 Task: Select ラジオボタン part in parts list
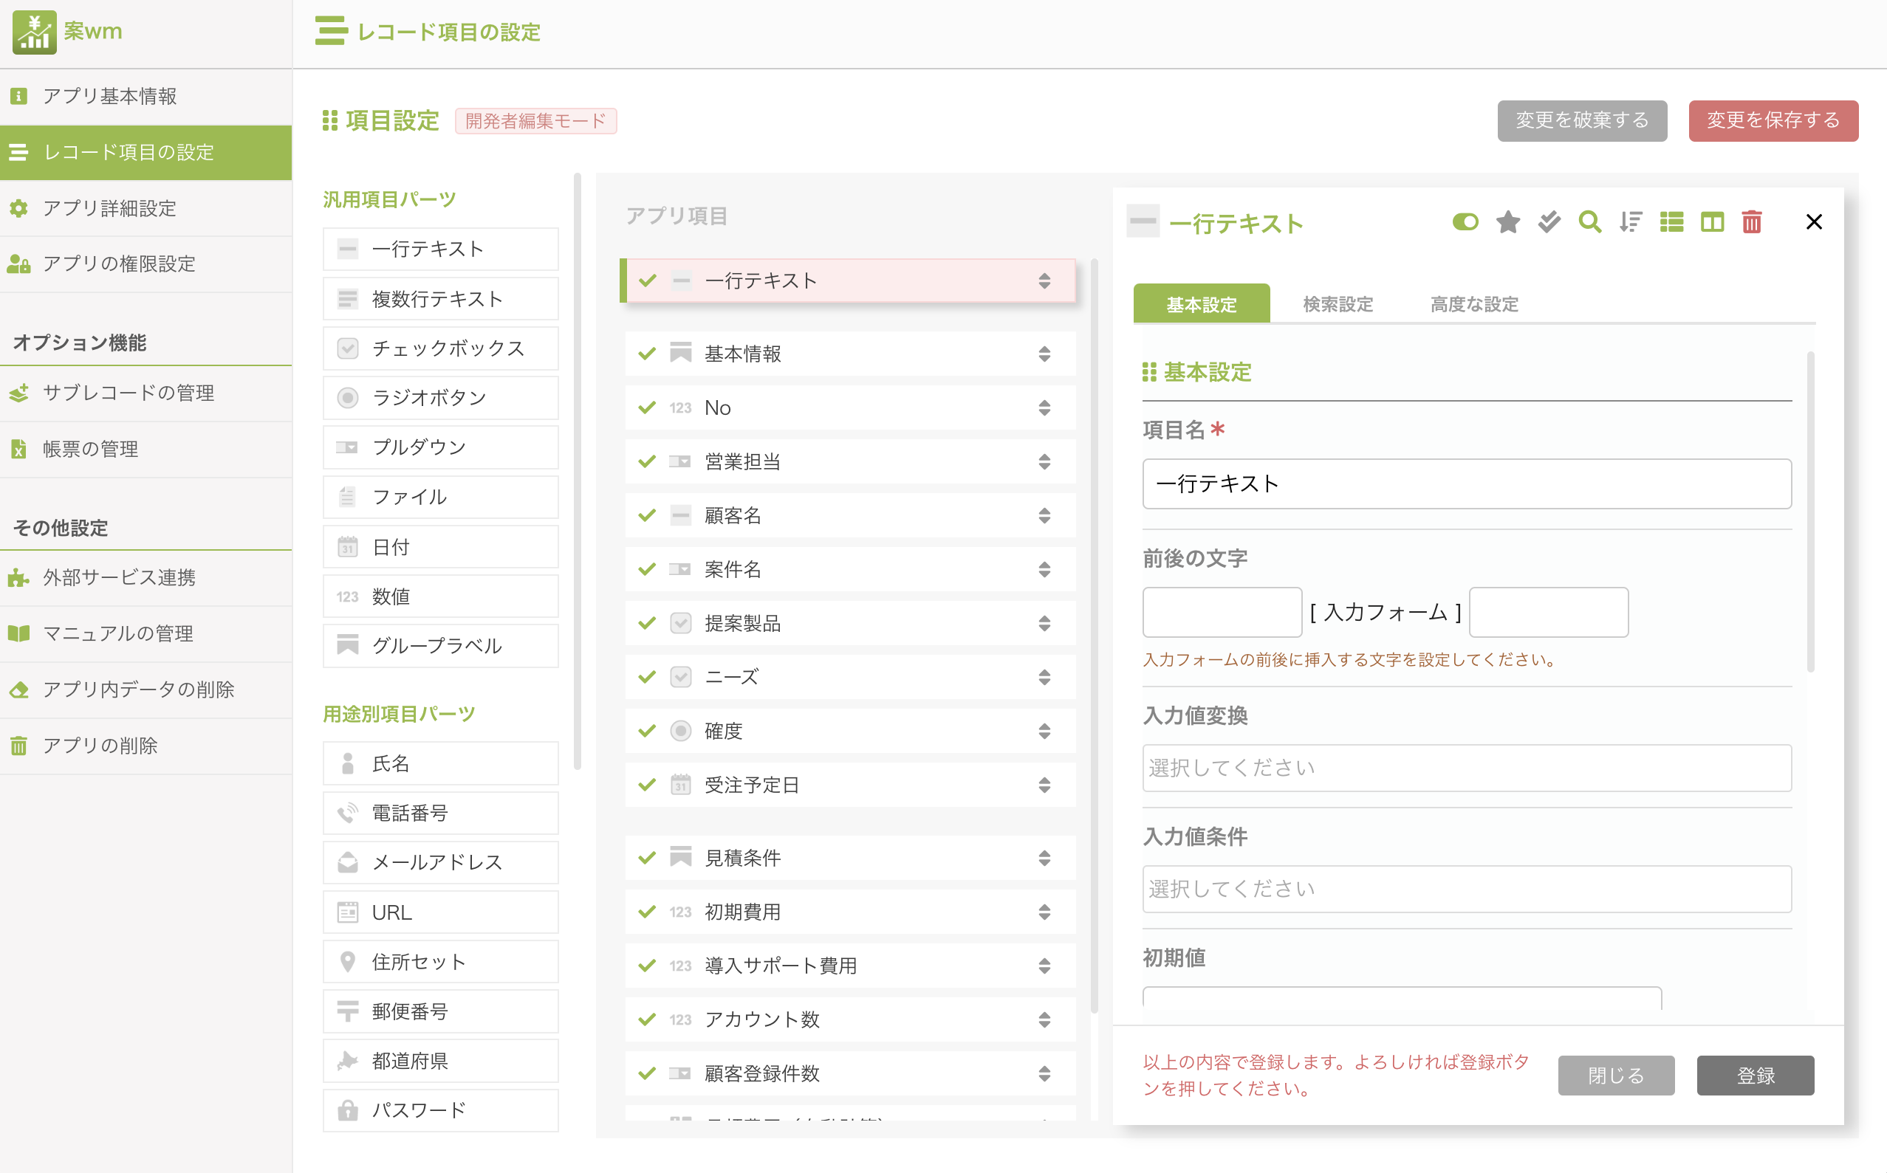coord(440,398)
